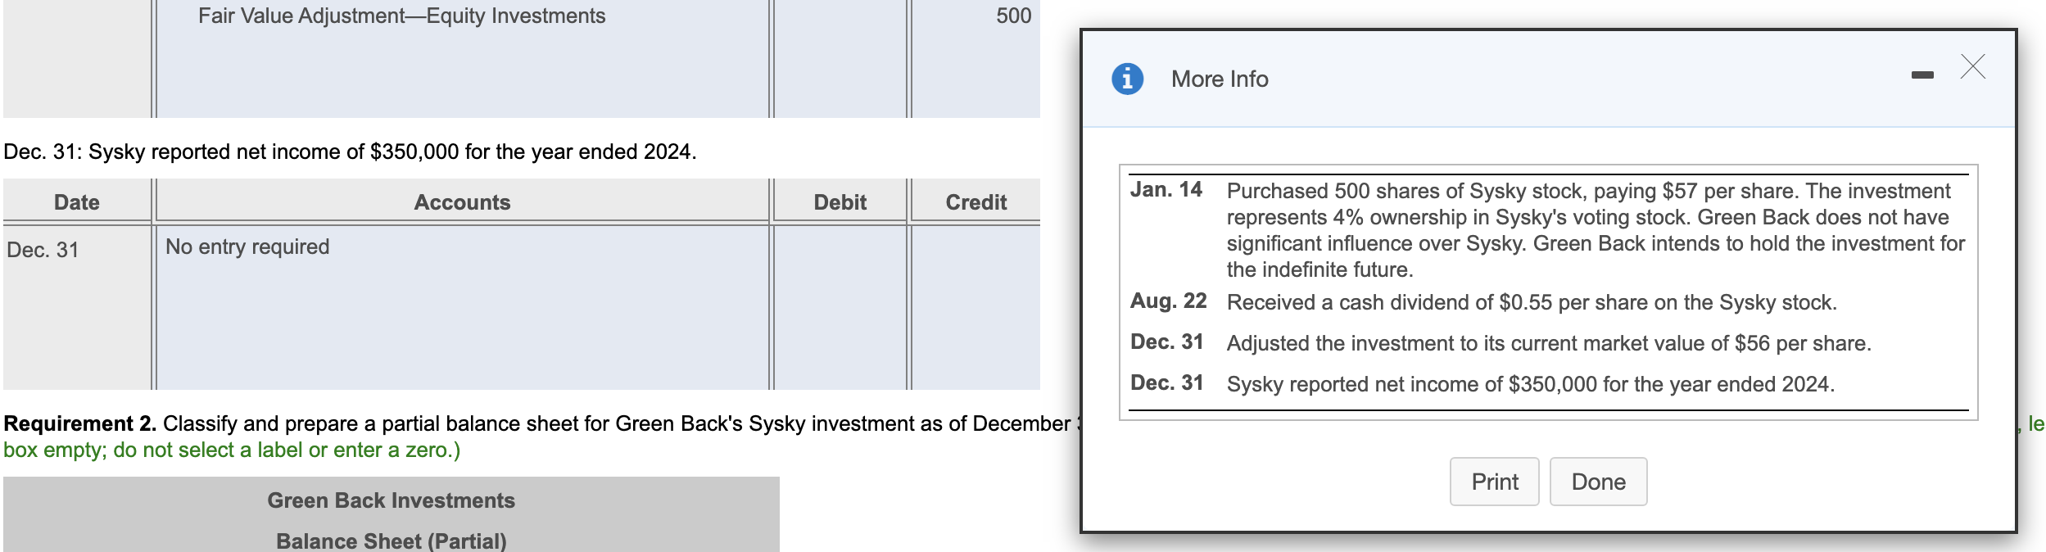Minimize the More Info dialog
2046x552 pixels.
[1922, 75]
